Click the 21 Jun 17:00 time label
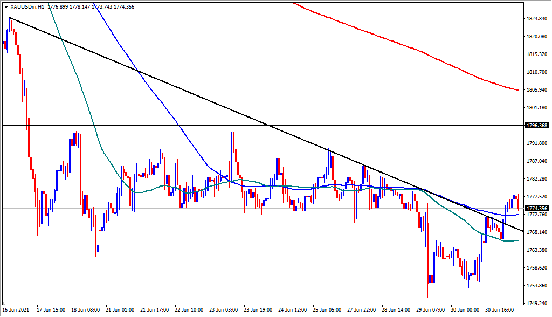The height and width of the screenshot is (317, 552). [155, 310]
